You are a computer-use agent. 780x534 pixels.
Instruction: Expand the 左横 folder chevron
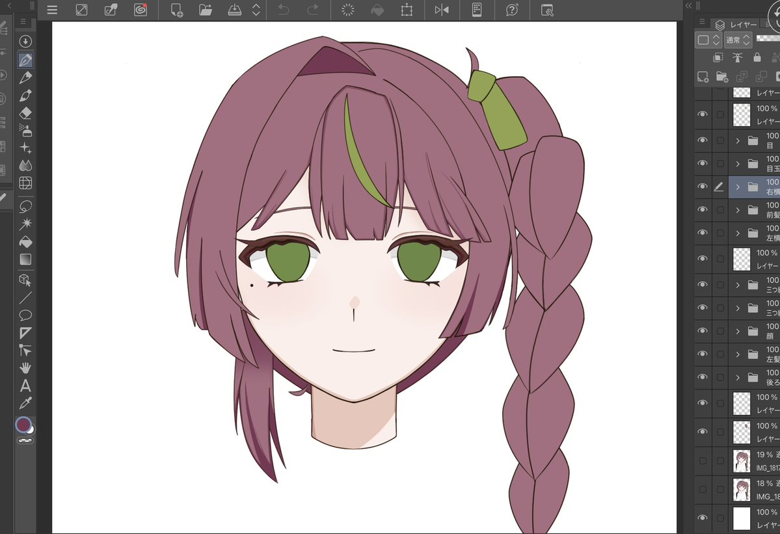[738, 234]
